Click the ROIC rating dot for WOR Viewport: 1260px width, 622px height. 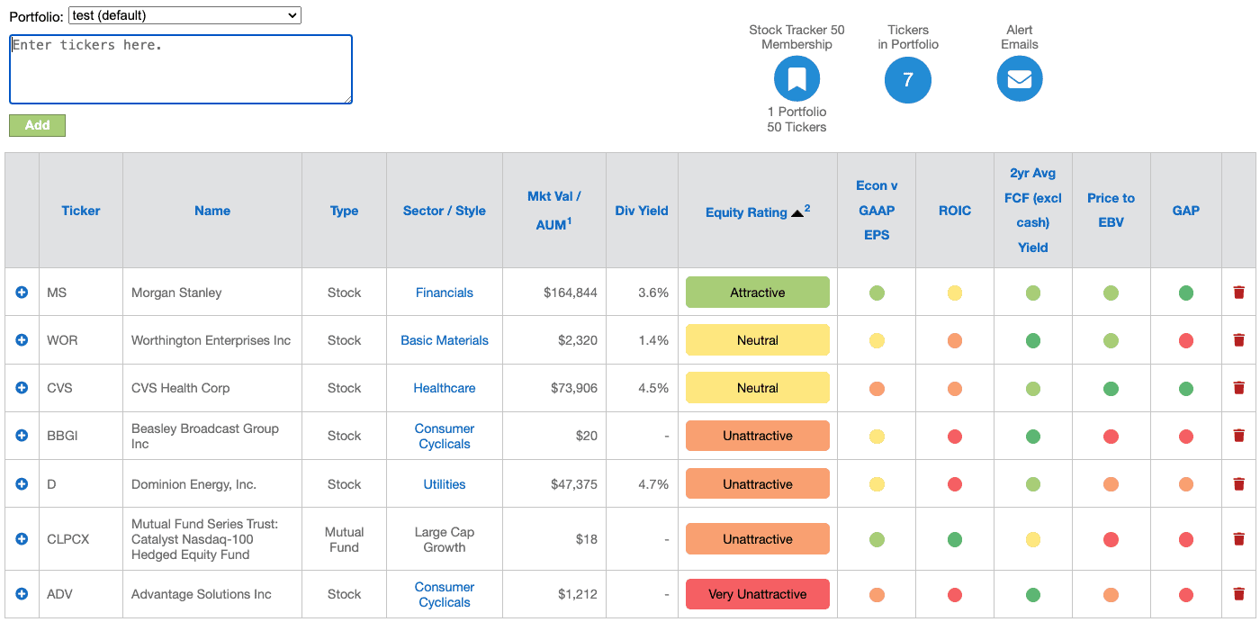coord(955,340)
